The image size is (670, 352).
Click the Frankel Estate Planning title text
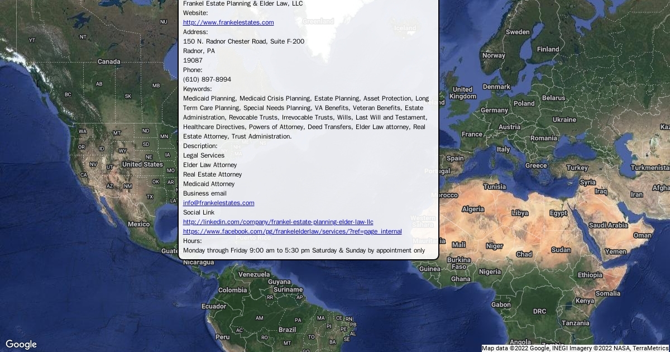click(243, 3)
